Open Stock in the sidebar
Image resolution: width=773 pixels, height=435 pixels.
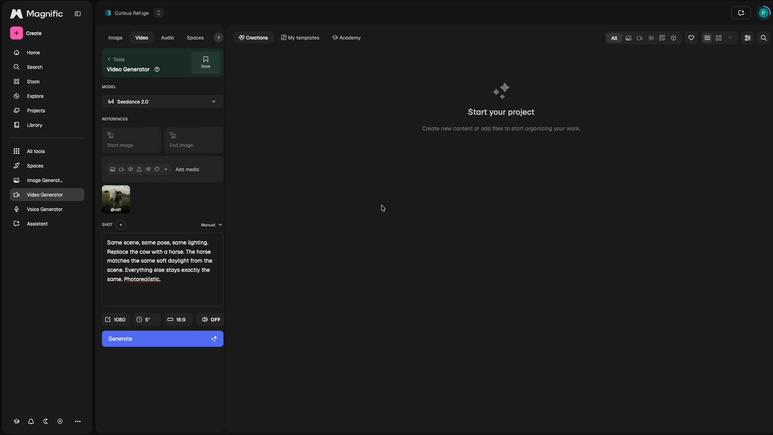pos(47,82)
